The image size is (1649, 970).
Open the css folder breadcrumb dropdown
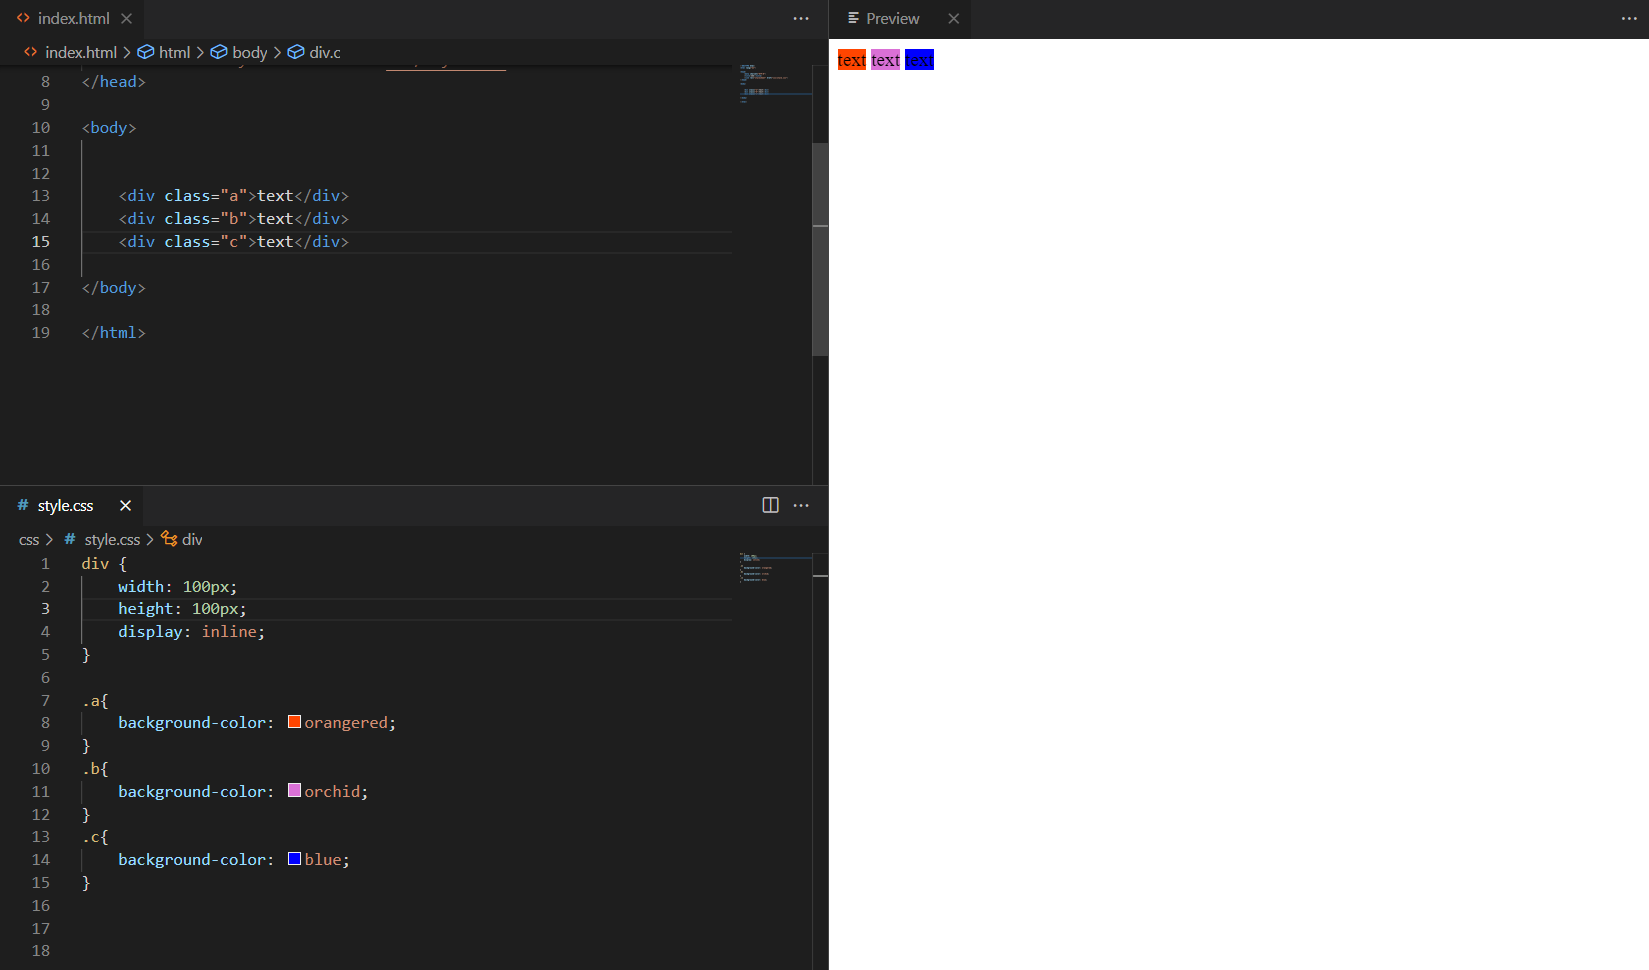tap(29, 539)
